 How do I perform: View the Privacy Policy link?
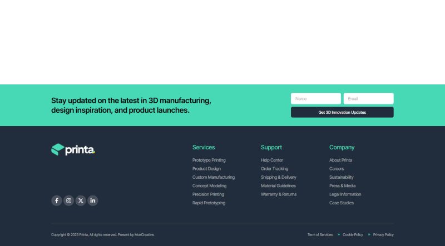click(x=383, y=235)
